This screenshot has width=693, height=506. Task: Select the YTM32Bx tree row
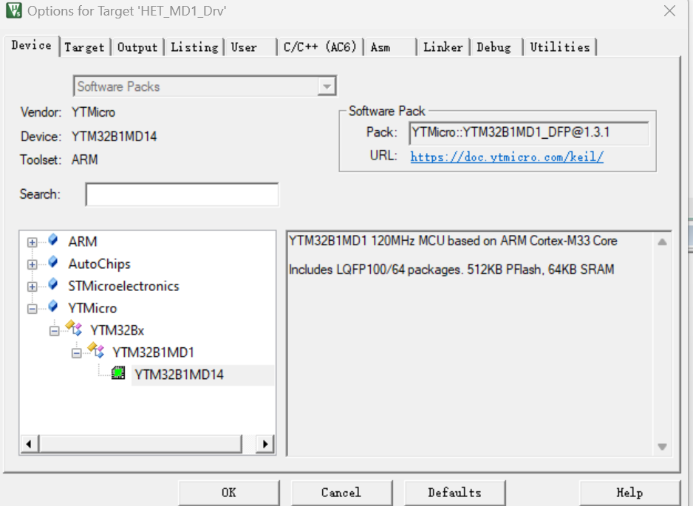[117, 330]
